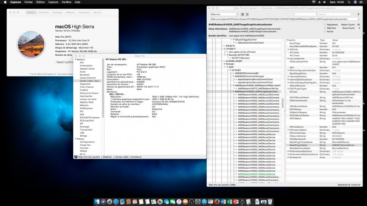Select NCT677xSensors in the registry tree

point(241,58)
